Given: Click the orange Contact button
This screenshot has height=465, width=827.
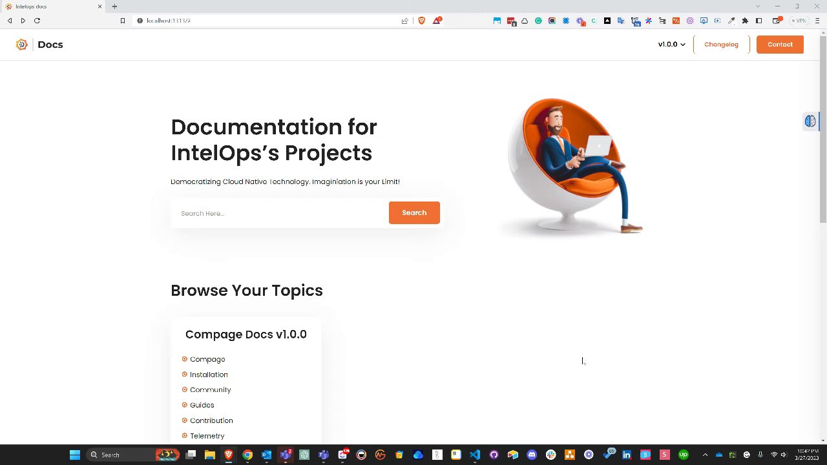Looking at the screenshot, I should (780, 45).
